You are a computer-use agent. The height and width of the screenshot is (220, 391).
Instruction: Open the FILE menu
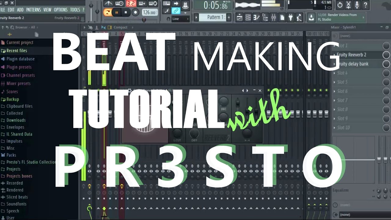coord(2,10)
